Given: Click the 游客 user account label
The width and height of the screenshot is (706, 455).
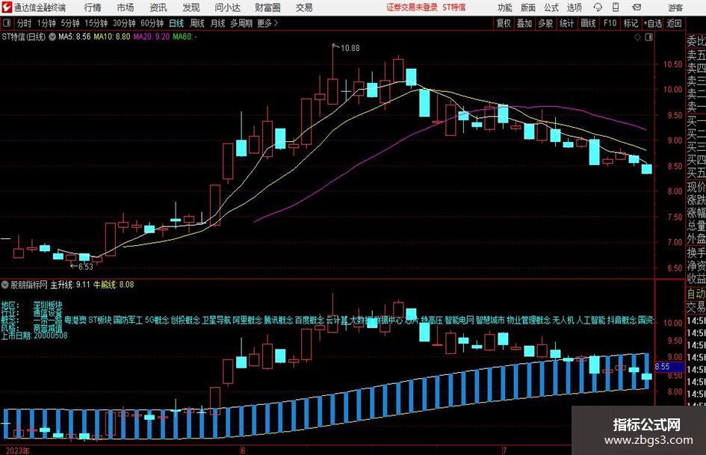Looking at the screenshot, I should point(675,7).
